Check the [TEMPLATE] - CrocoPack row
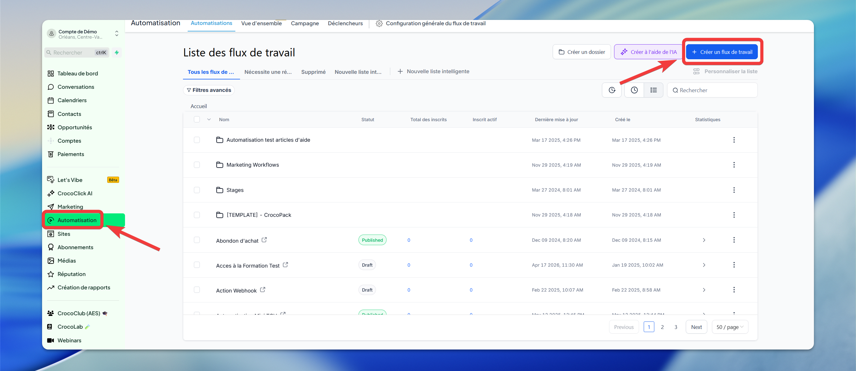The width and height of the screenshot is (856, 371). tap(197, 215)
